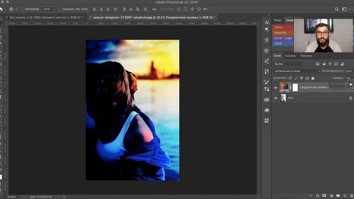The image size is (354, 199).
Task: Open the Brushes panel icon in the strip
Action: click(x=267, y=82)
